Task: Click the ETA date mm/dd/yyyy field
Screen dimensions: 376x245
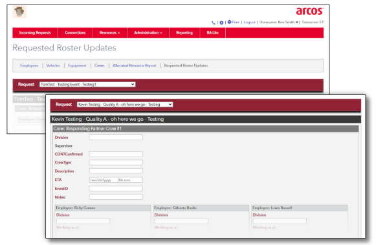Action: click(104, 180)
